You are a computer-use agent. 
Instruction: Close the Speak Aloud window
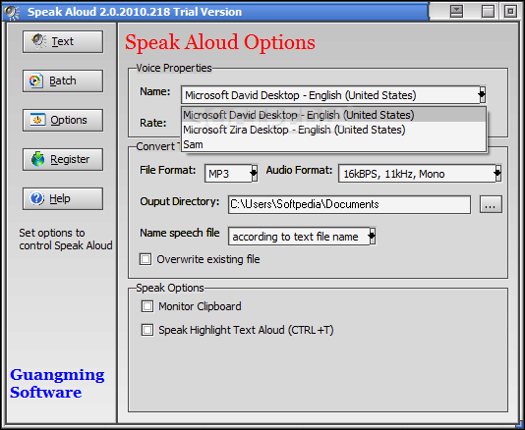click(x=510, y=12)
